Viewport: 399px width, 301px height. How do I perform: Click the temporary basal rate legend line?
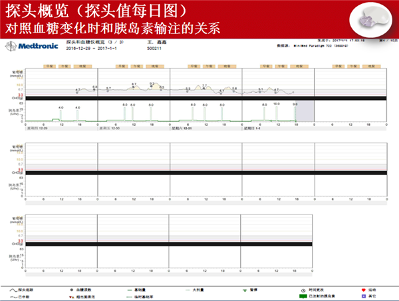(x=129, y=297)
